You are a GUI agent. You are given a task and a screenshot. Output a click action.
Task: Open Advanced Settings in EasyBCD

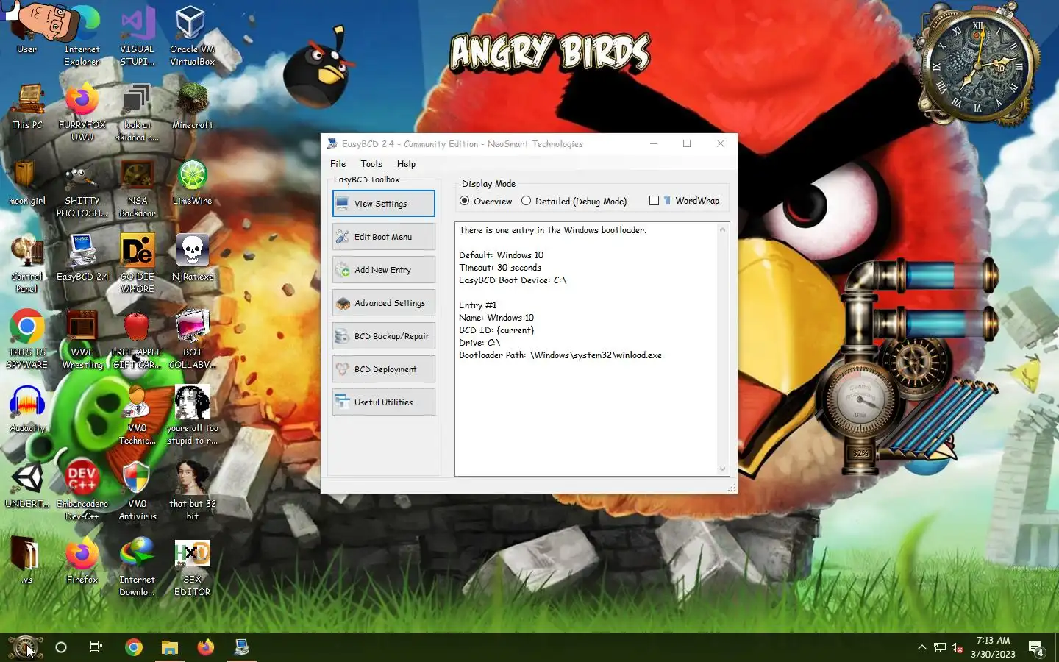point(383,303)
